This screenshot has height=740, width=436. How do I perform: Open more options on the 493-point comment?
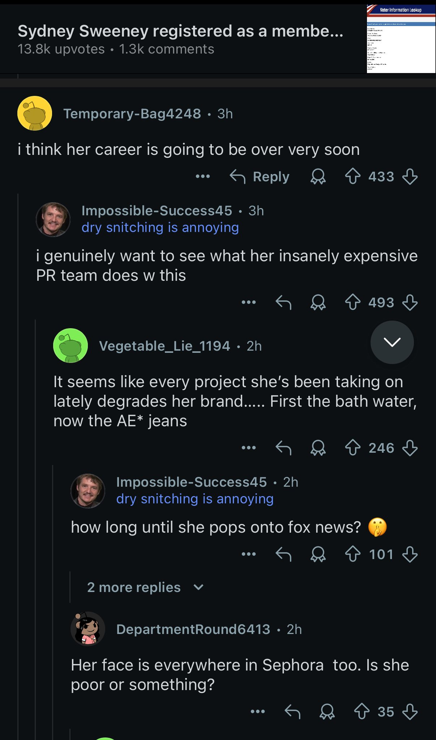(x=249, y=302)
